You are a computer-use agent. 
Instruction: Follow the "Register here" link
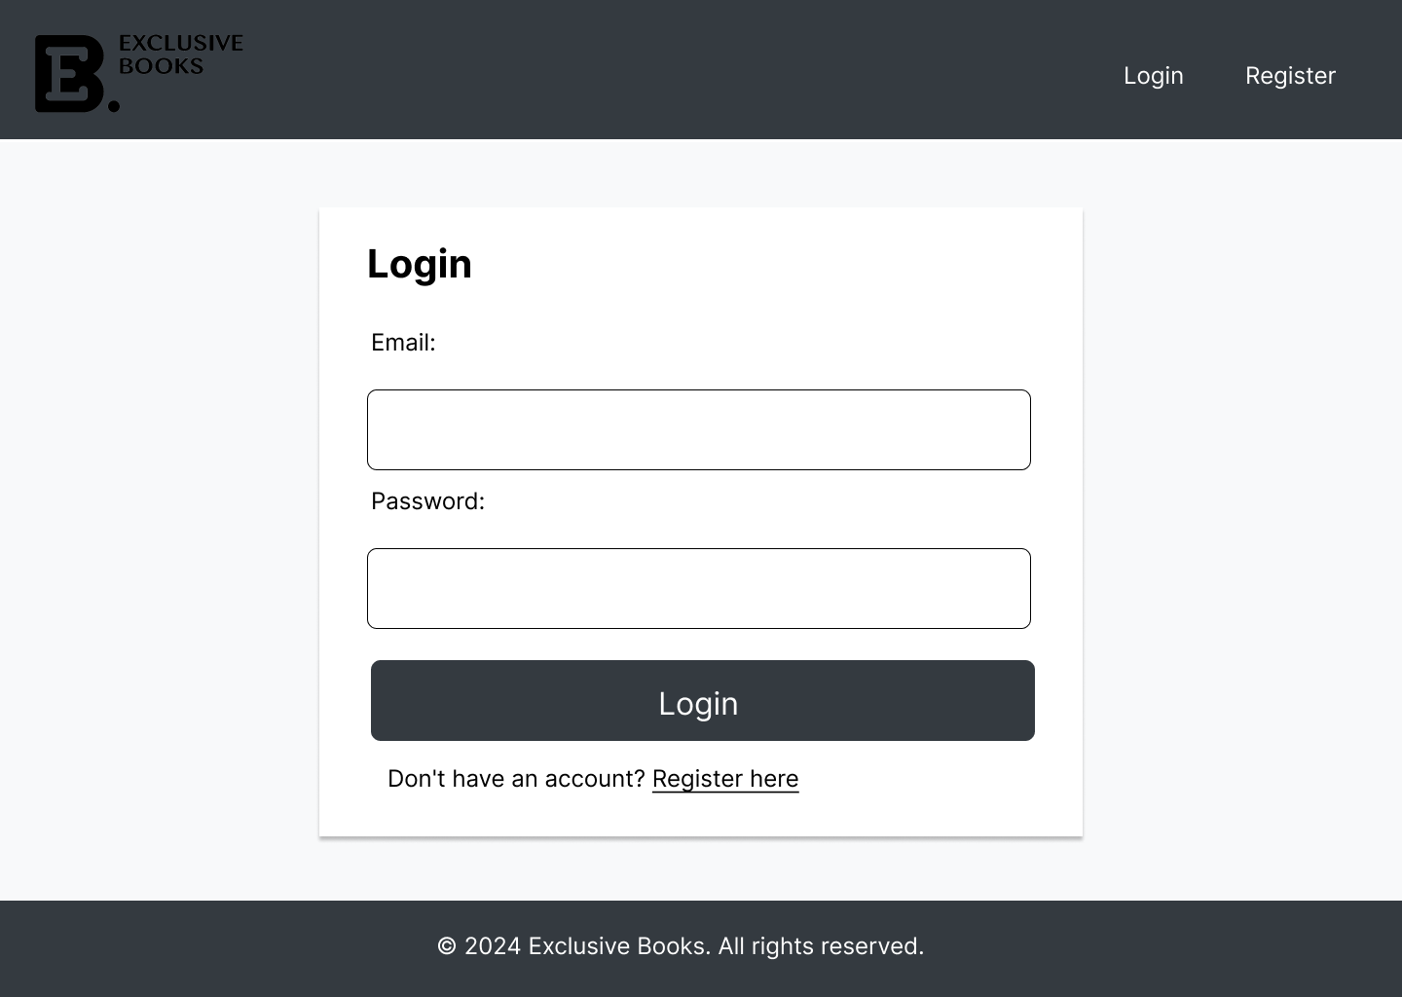pyautogui.click(x=725, y=779)
